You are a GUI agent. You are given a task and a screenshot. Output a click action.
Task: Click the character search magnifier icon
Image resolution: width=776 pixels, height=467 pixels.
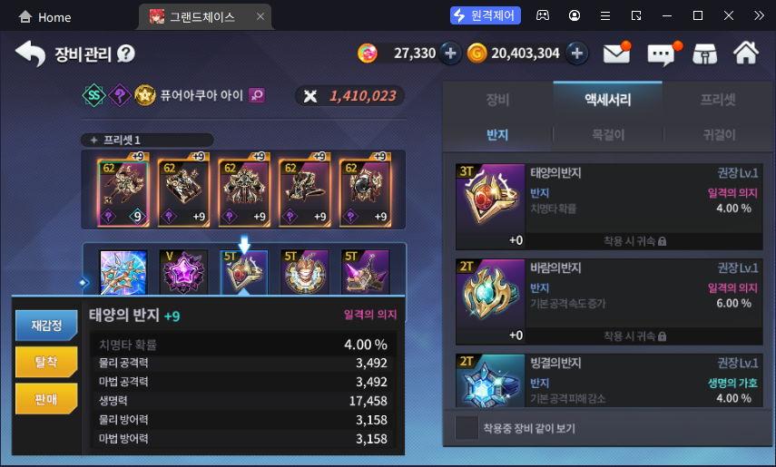click(257, 95)
